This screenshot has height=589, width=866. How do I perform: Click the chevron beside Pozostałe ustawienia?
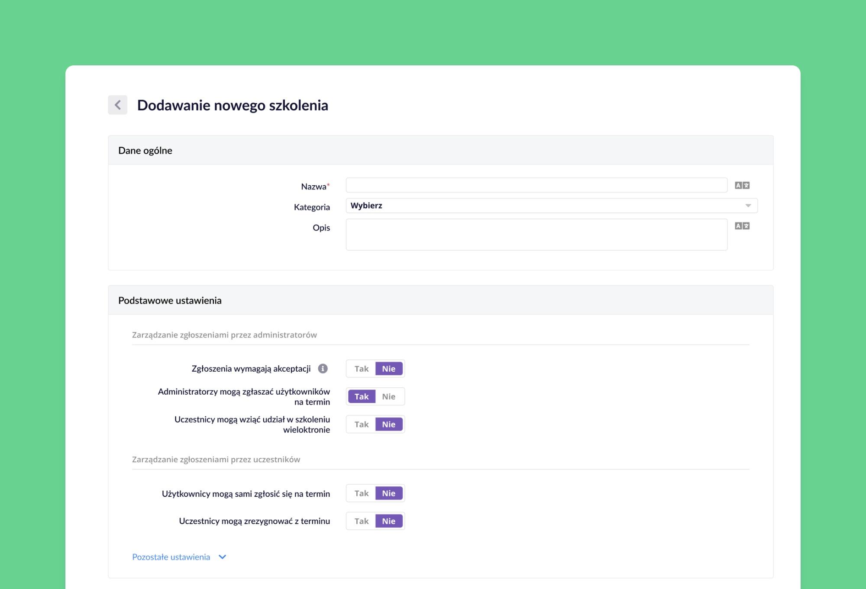[223, 557]
